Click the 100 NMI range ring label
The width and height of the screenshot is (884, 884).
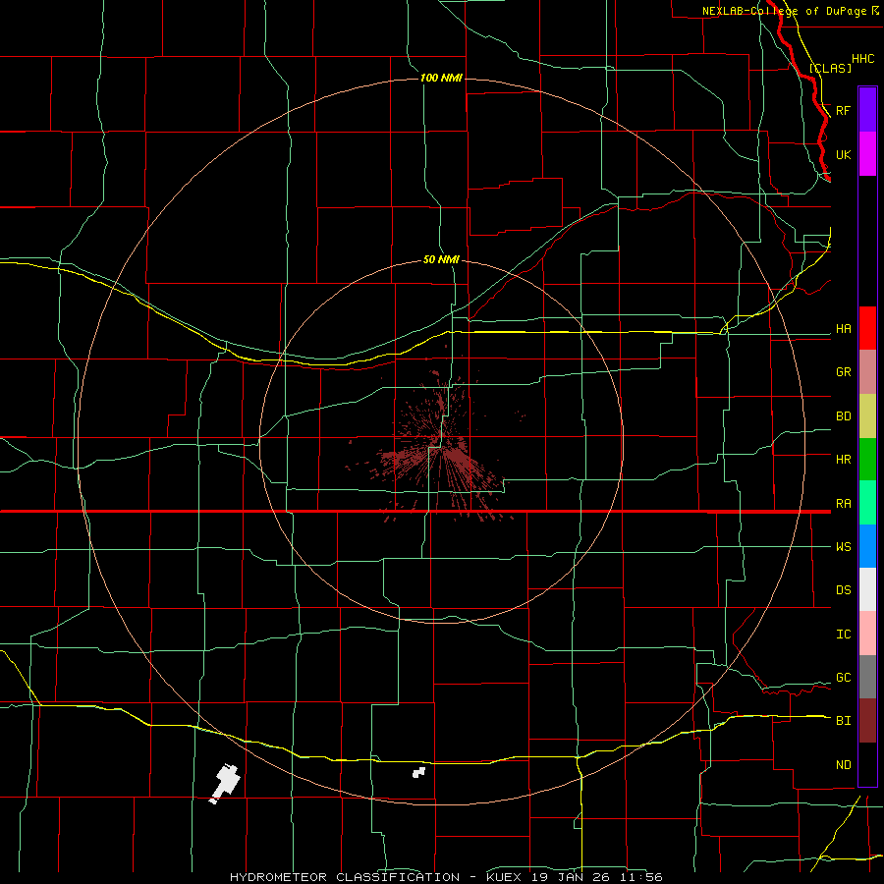click(441, 78)
